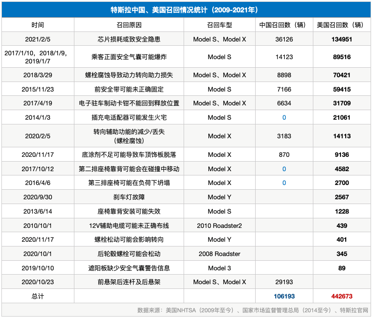Click the model cell 2008 Roadster
Image resolution: width=372 pixels, height=318 pixels.
[219, 254]
